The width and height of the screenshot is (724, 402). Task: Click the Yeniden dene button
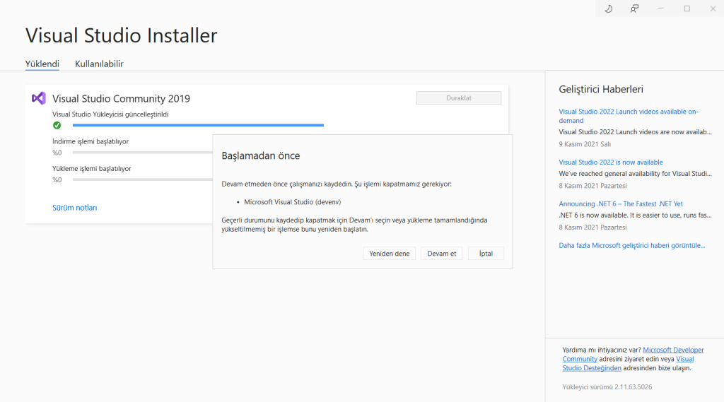(390, 254)
